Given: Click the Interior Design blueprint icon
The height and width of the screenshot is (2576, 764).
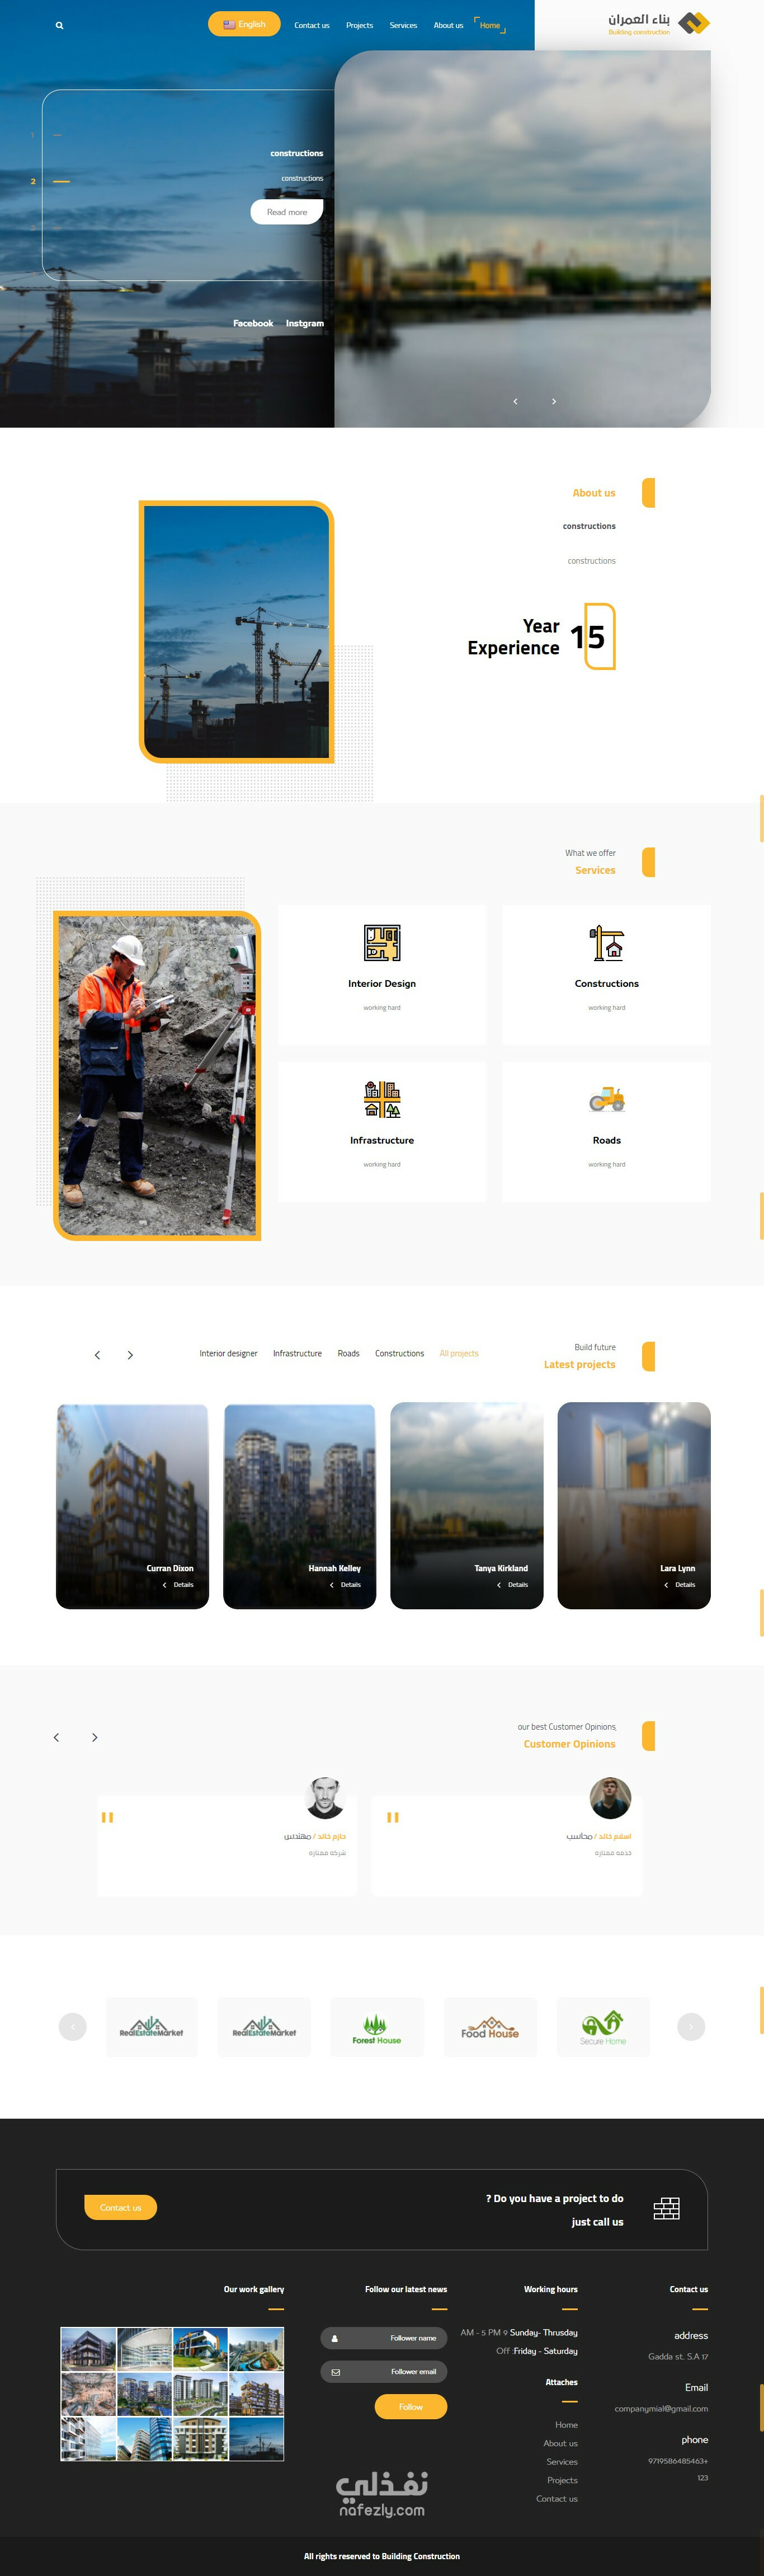Looking at the screenshot, I should 381,943.
